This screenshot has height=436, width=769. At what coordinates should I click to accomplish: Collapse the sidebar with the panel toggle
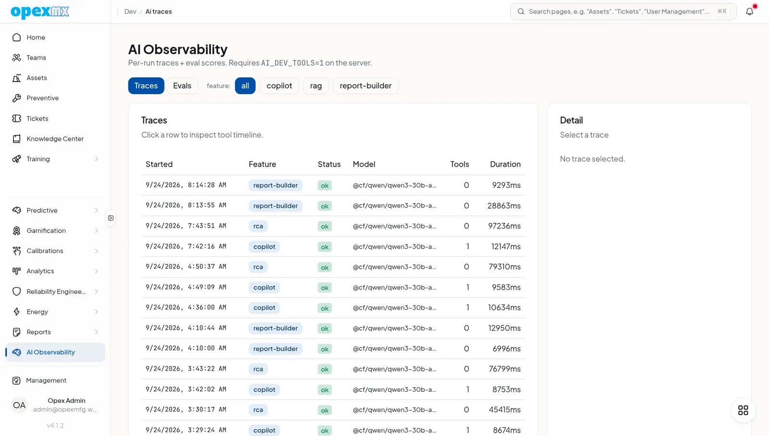111,218
